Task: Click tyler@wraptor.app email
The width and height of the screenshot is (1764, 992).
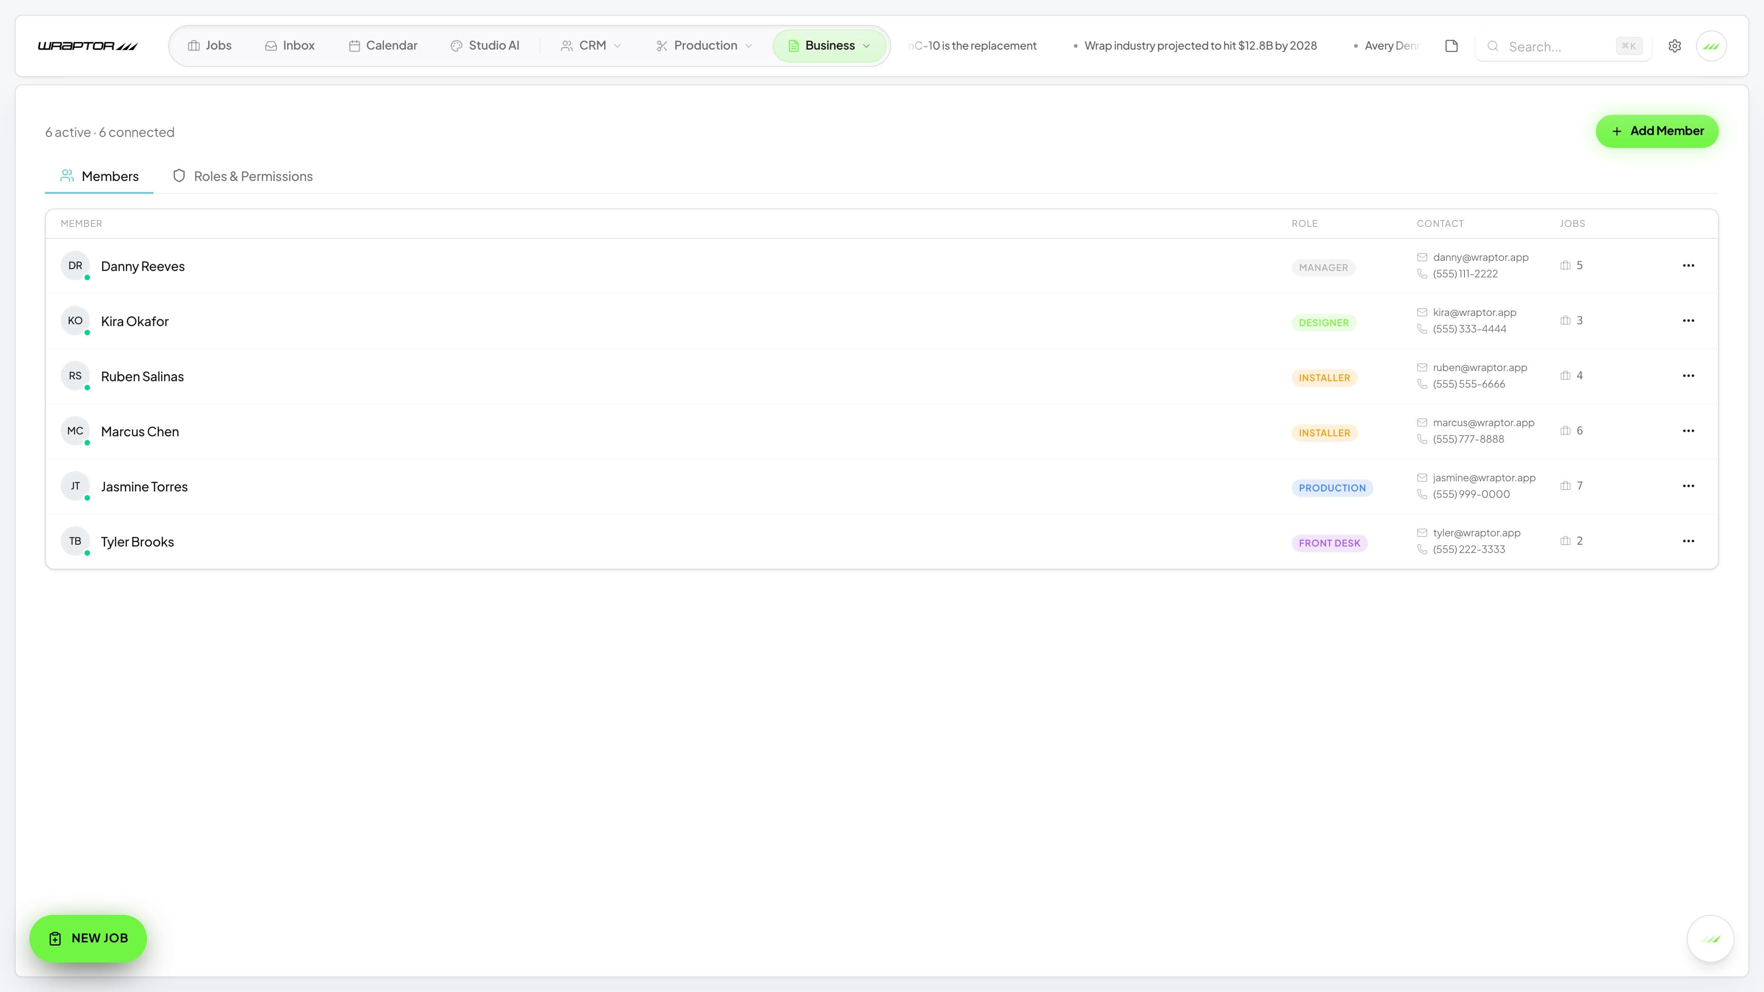Action: click(1476, 533)
